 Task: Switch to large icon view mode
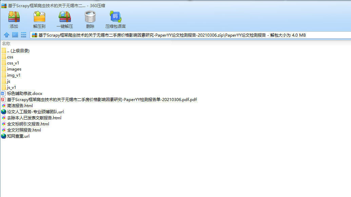(x=15, y=35)
